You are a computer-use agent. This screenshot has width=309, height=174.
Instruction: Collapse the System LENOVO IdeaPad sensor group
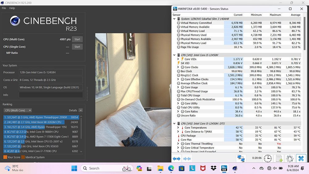[175, 19]
